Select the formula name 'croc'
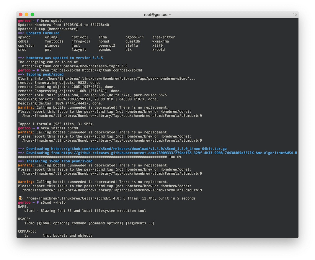Screen dimensions: 315x260 pos(22,50)
